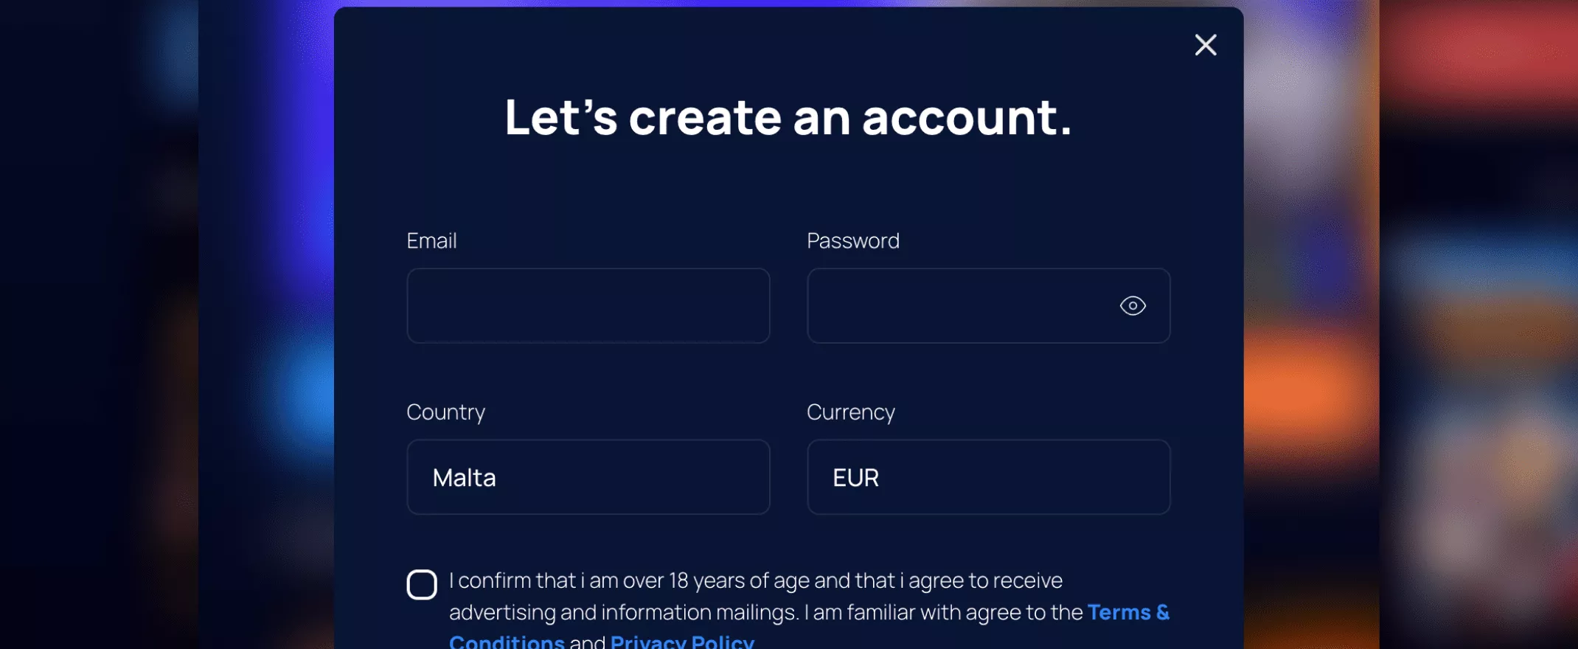1578x649 pixels.
Task: Click the "Let's create an account." heading
Action: coord(788,117)
